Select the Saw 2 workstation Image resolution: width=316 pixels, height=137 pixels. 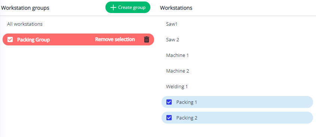[x=172, y=40]
